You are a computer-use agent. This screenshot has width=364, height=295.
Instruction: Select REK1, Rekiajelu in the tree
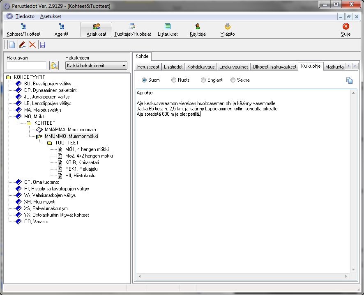pyautogui.click(x=81, y=169)
